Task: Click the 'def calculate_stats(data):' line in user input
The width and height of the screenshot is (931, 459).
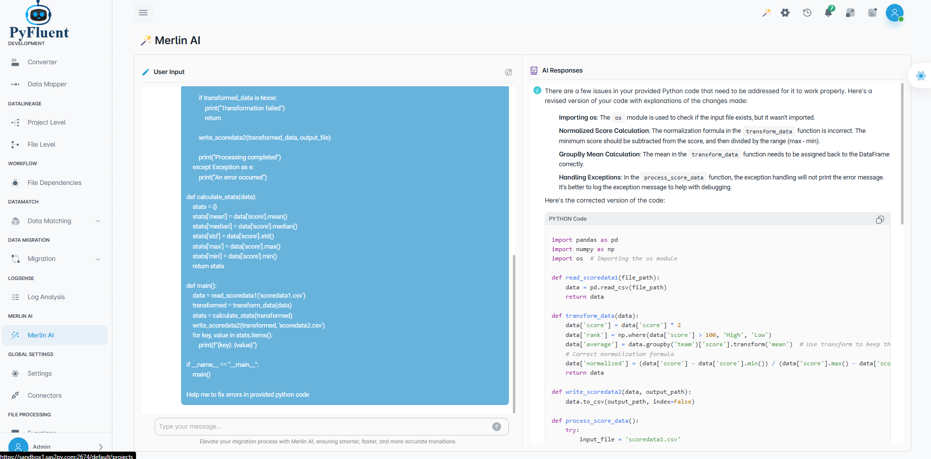Action: click(221, 197)
